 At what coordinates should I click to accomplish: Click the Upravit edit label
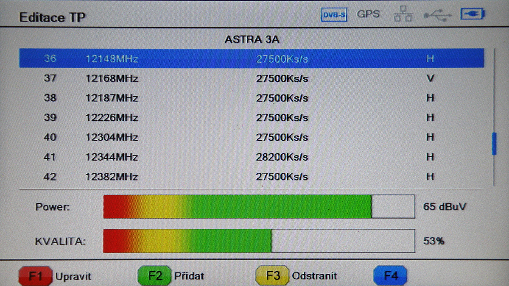pos(73,276)
